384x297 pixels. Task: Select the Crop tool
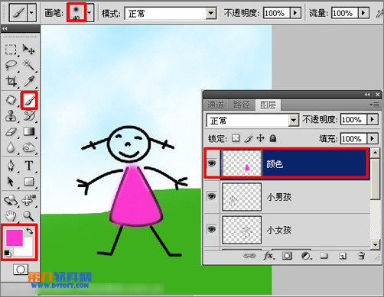click(x=11, y=81)
